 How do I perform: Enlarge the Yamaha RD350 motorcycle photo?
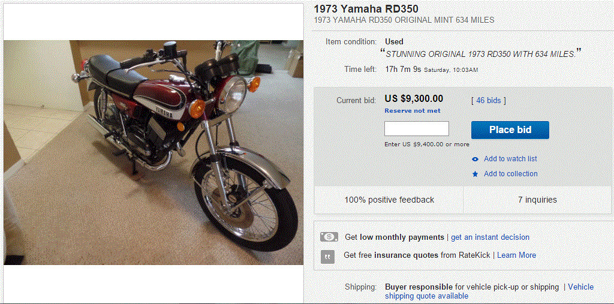coord(153,152)
